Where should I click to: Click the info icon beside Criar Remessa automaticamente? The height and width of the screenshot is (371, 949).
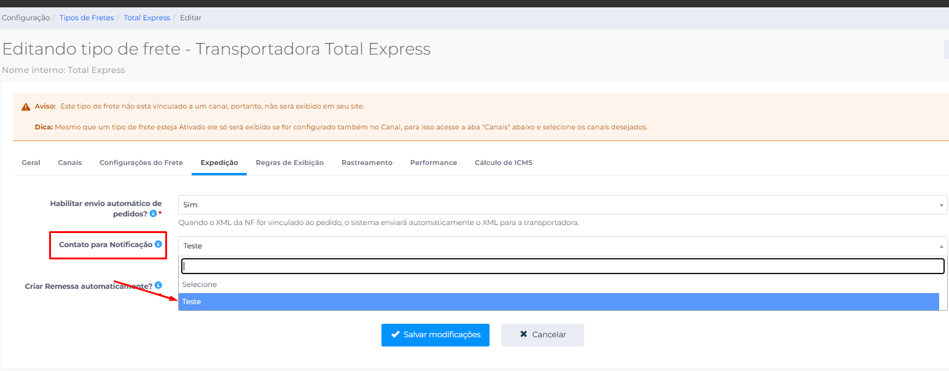(x=158, y=286)
